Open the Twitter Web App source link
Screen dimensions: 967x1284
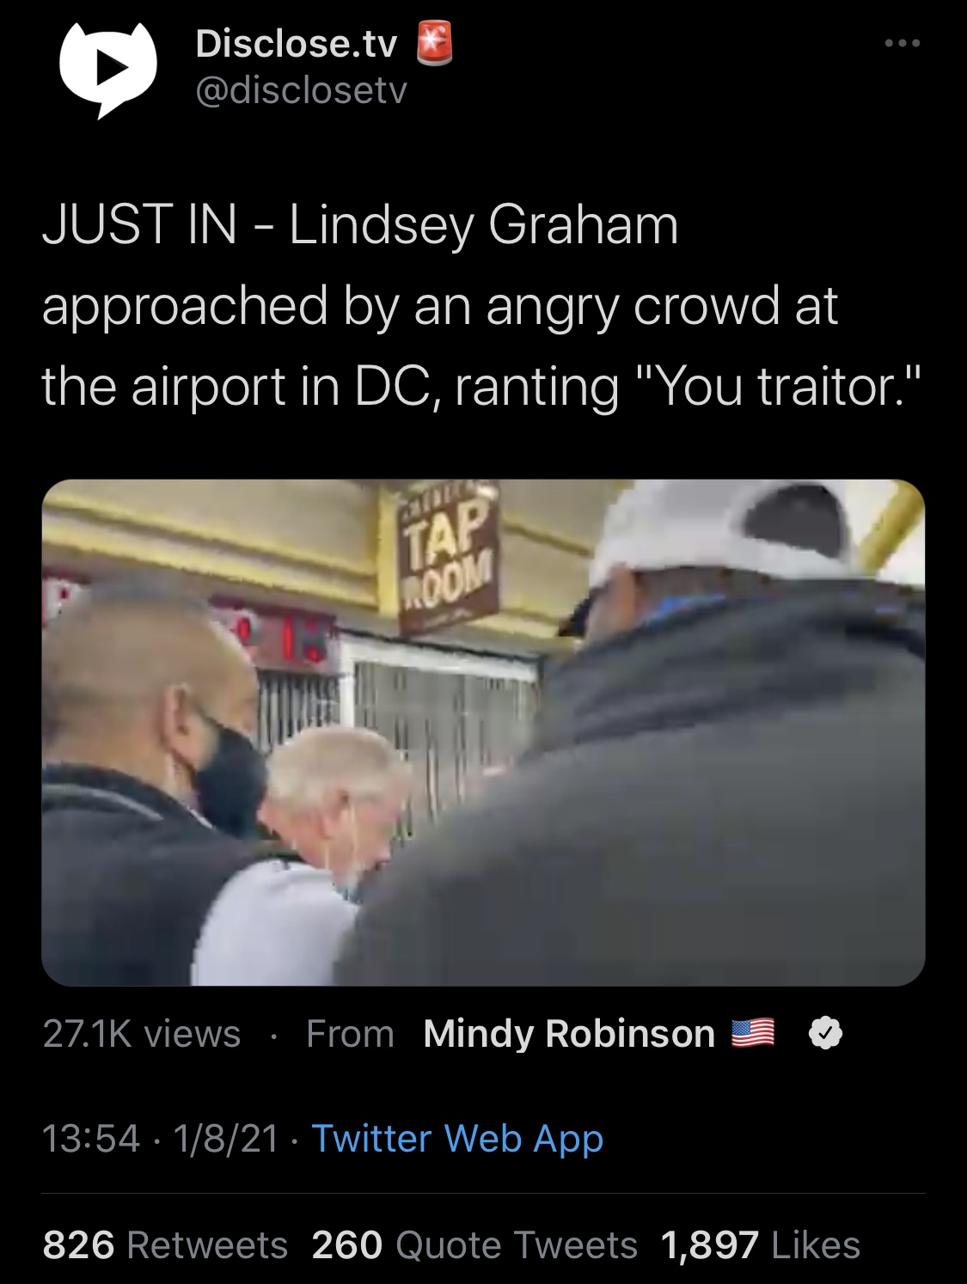(457, 1139)
